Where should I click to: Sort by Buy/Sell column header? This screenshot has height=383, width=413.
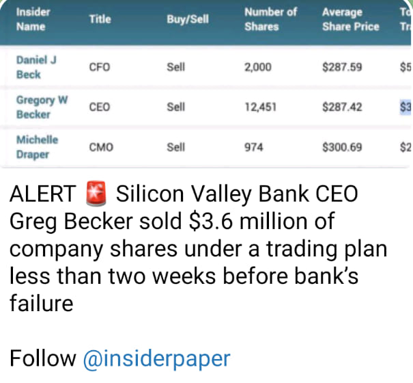pyautogui.click(x=188, y=19)
